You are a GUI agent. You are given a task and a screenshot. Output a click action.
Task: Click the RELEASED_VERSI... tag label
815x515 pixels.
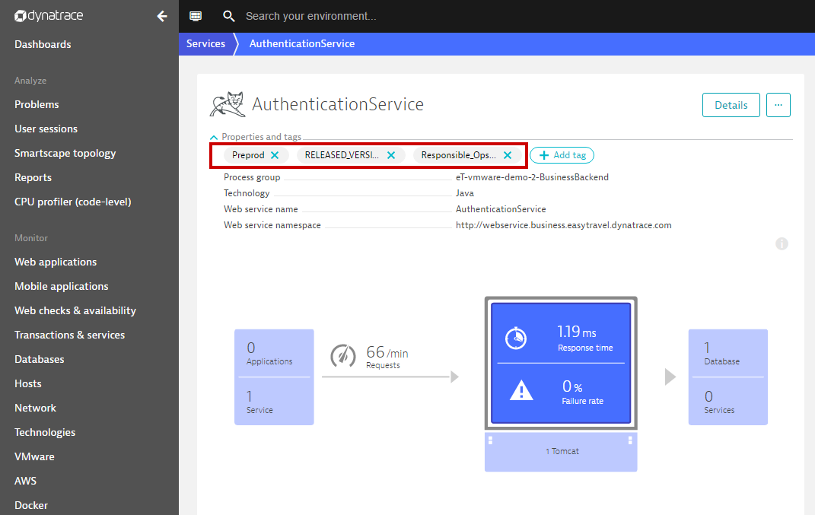pyautogui.click(x=342, y=155)
